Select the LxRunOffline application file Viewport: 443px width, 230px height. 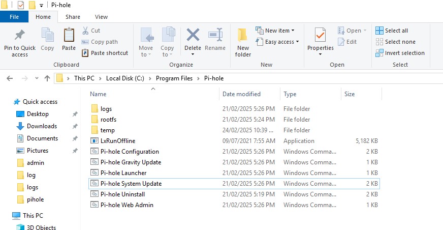(x=117, y=141)
